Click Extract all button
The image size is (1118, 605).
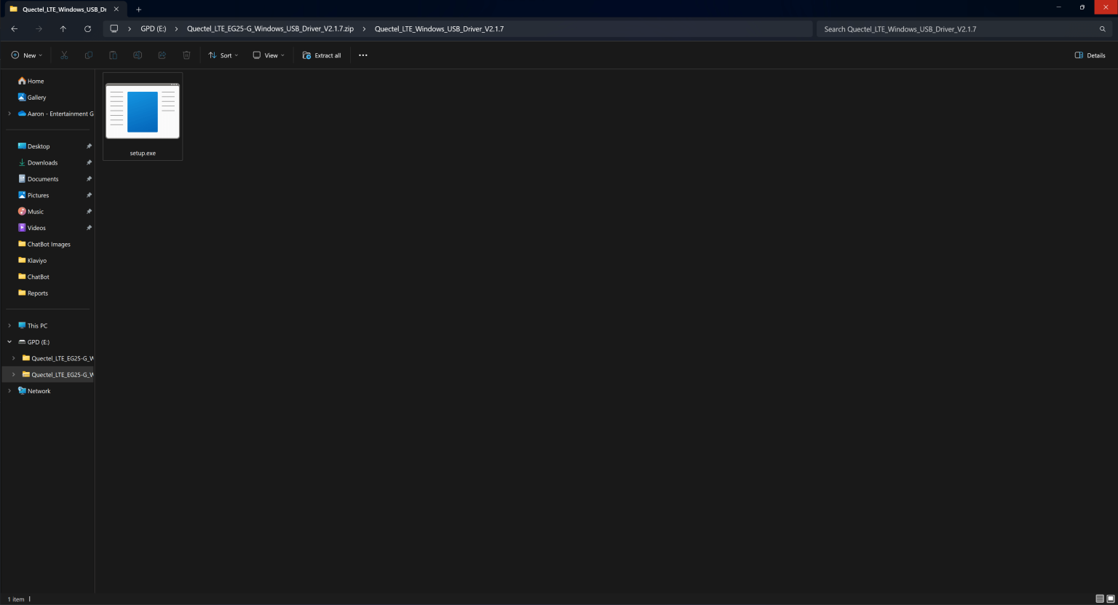[322, 55]
